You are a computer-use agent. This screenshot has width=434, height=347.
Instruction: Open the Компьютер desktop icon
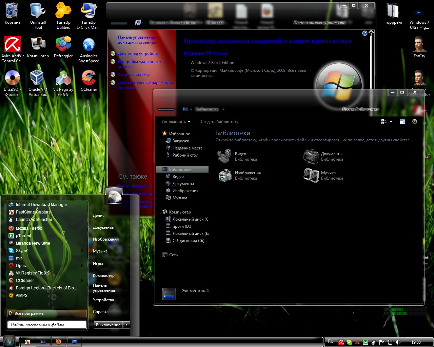(38, 47)
